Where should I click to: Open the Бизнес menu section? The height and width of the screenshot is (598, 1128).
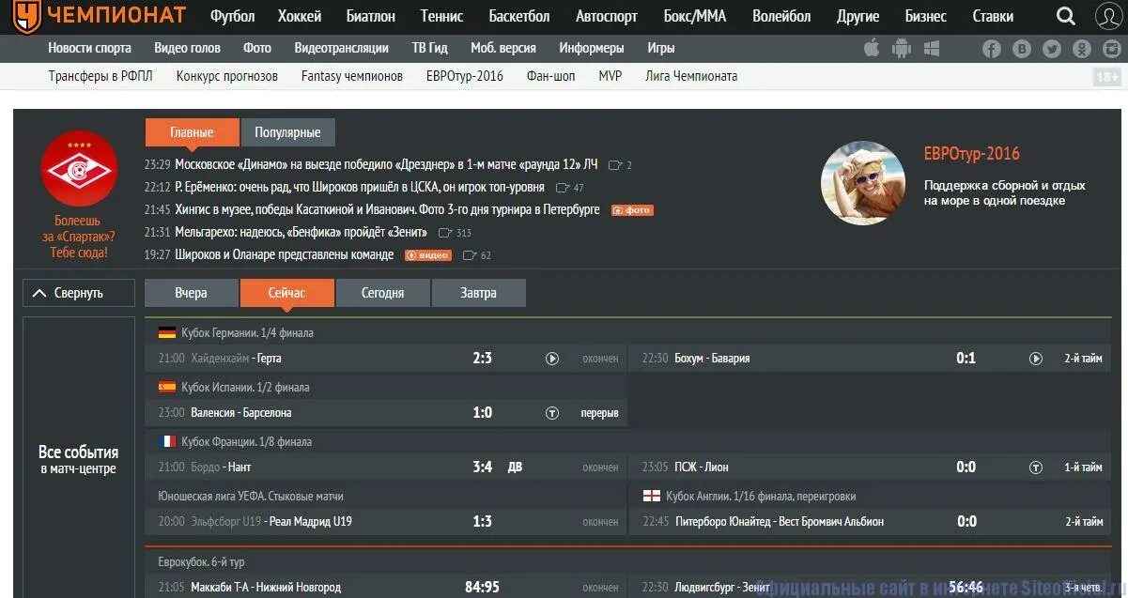click(x=926, y=17)
